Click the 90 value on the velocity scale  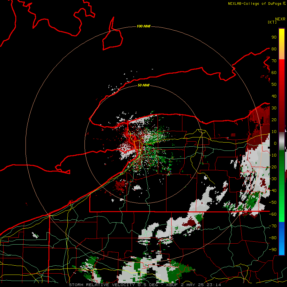click(x=274, y=37)
